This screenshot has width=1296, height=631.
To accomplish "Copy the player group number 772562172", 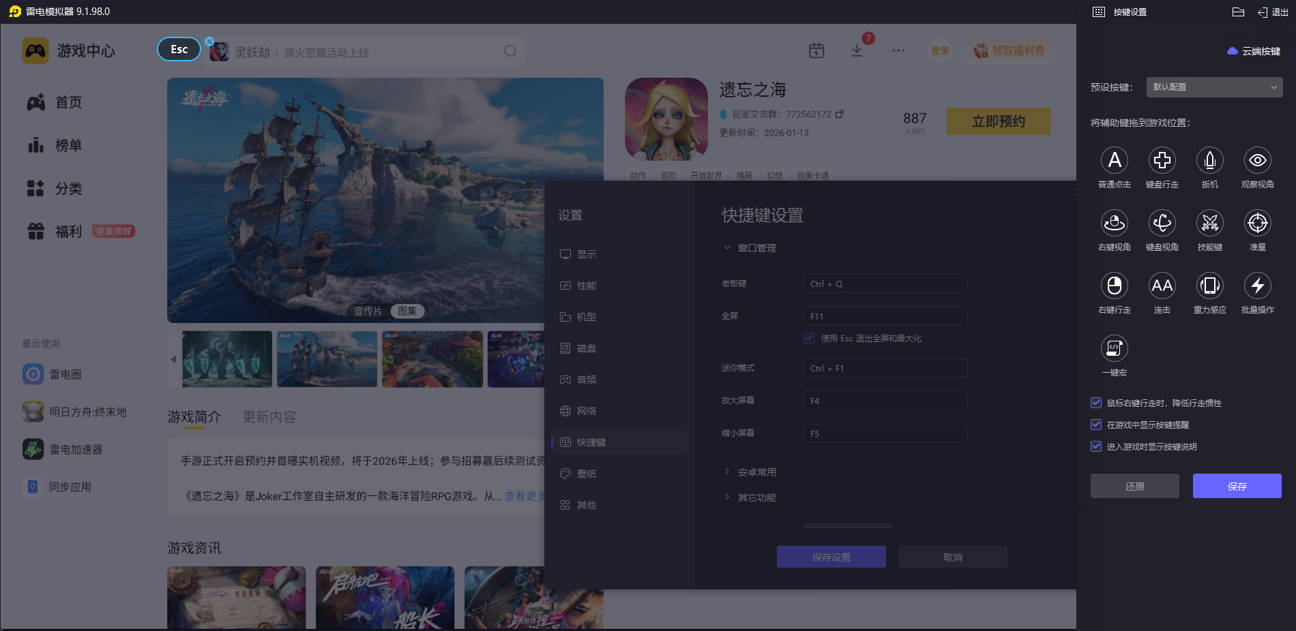I will coord(840,114).
